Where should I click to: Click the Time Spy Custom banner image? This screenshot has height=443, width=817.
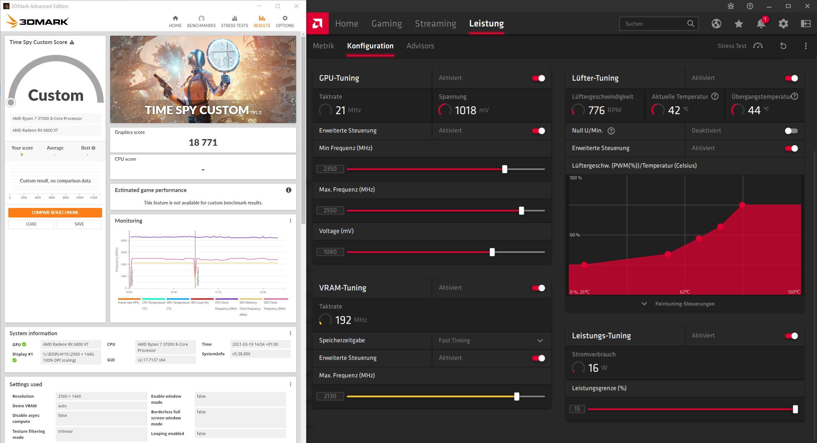(x=203, y=79)
